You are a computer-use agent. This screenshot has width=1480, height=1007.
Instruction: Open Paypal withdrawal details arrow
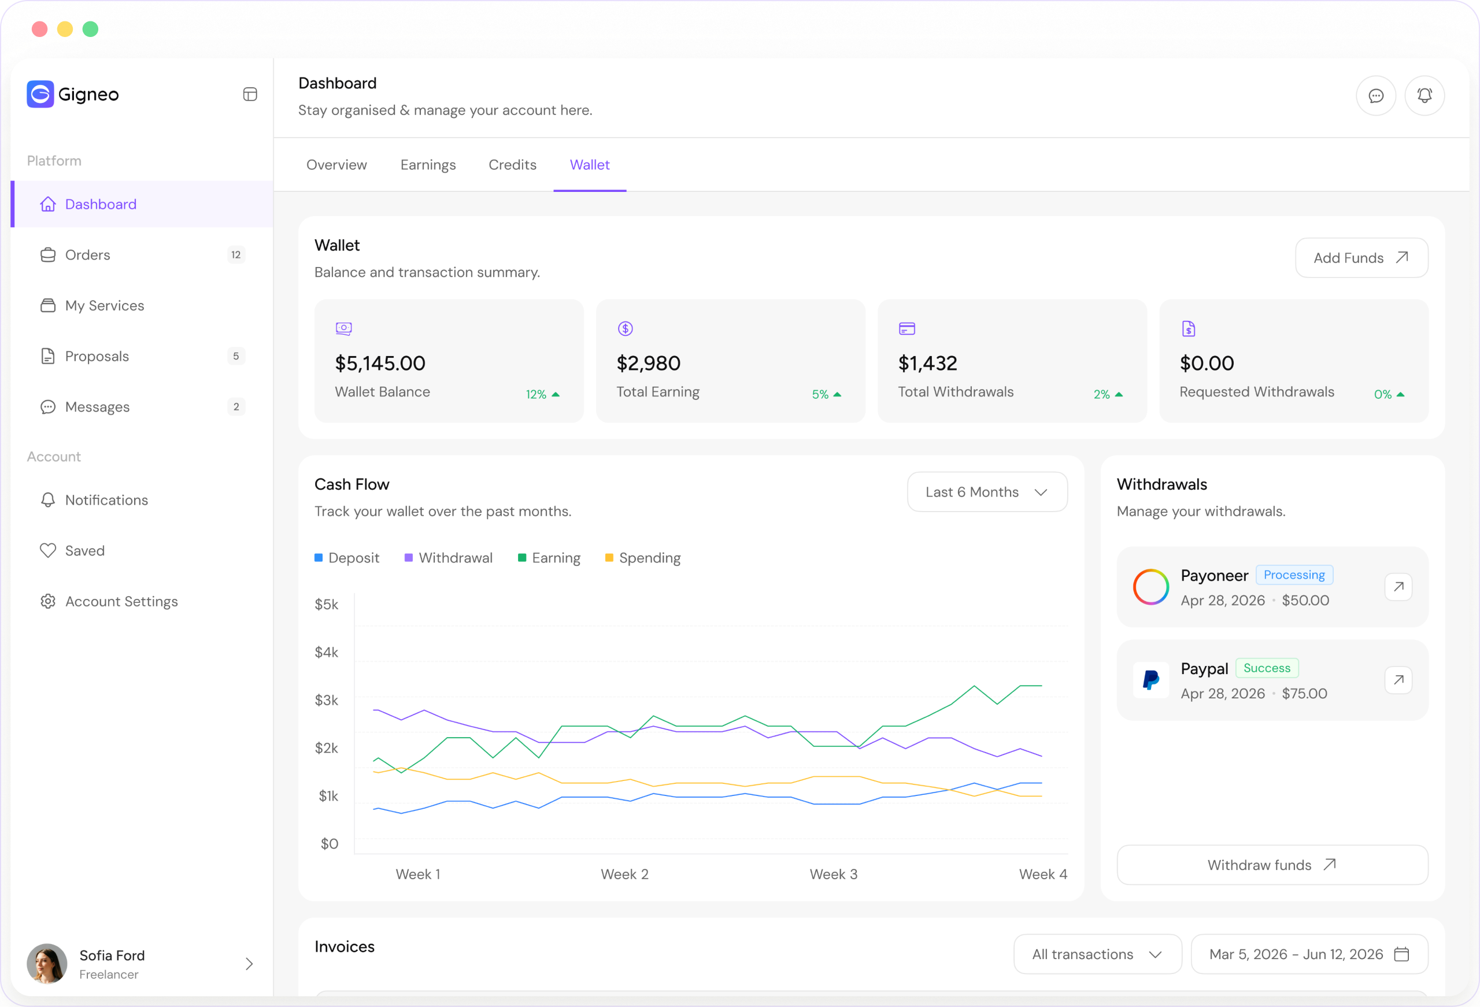click(1398, 680)
